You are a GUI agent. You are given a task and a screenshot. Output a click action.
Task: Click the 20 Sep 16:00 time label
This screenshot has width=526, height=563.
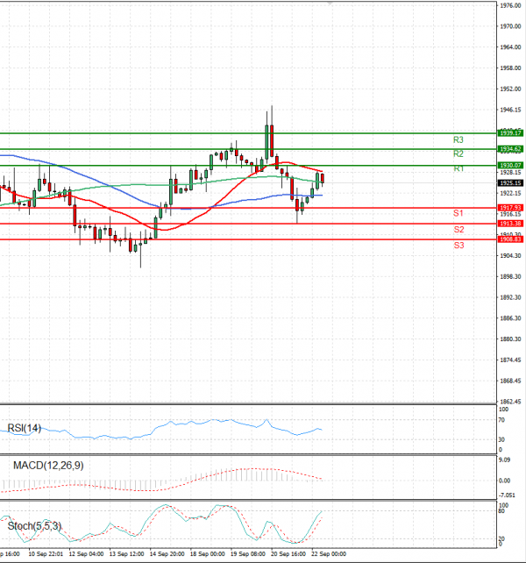point(288,554)
